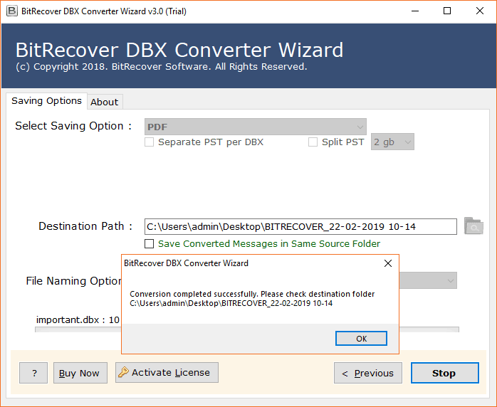This screenshot has height=407, width=497.
Task: Click the Destination Path text field
Action: 300,226
